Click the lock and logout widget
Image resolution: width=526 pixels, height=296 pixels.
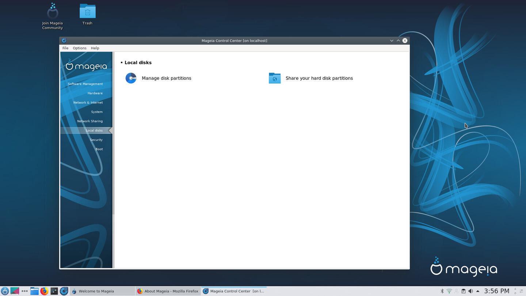[515, 291]
